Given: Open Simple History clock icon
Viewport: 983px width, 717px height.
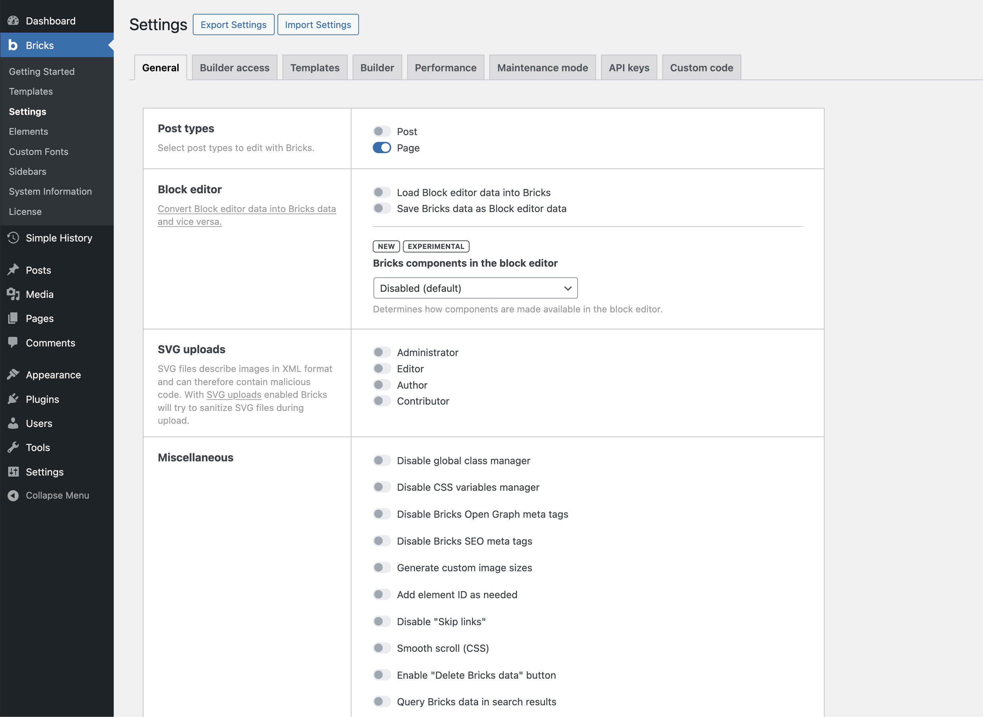Looking at the screenshot, I should [13, 238].
